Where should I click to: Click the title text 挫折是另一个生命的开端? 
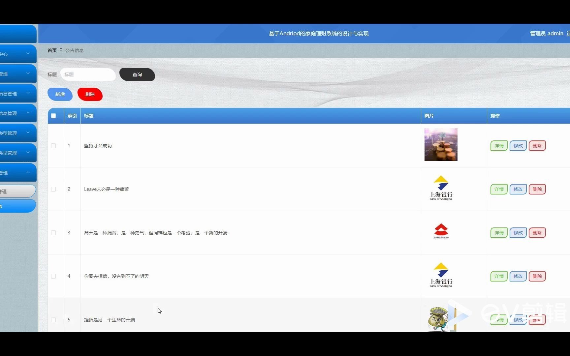pos(110,320)
